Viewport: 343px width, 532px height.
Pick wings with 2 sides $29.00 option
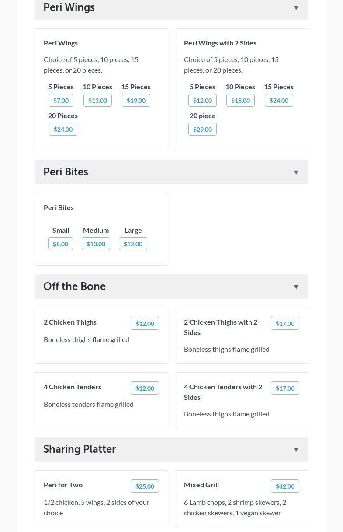tap(202, 129)
